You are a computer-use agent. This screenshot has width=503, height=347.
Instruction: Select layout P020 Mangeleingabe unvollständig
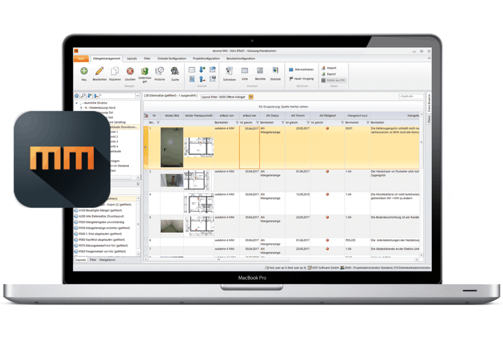99,222
